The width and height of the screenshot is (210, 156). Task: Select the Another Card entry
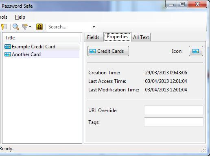[42, 54]
